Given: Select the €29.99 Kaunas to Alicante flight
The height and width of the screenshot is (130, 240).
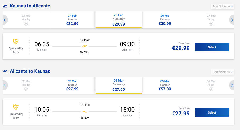Looking at the screenshot, I should 212,47.
